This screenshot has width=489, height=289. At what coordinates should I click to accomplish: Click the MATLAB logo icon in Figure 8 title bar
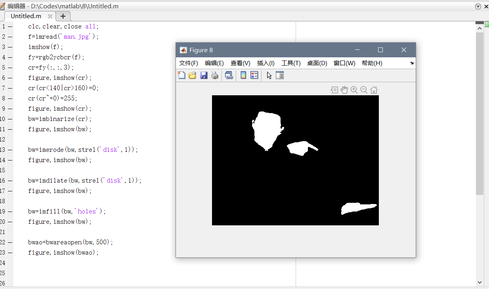183,50
